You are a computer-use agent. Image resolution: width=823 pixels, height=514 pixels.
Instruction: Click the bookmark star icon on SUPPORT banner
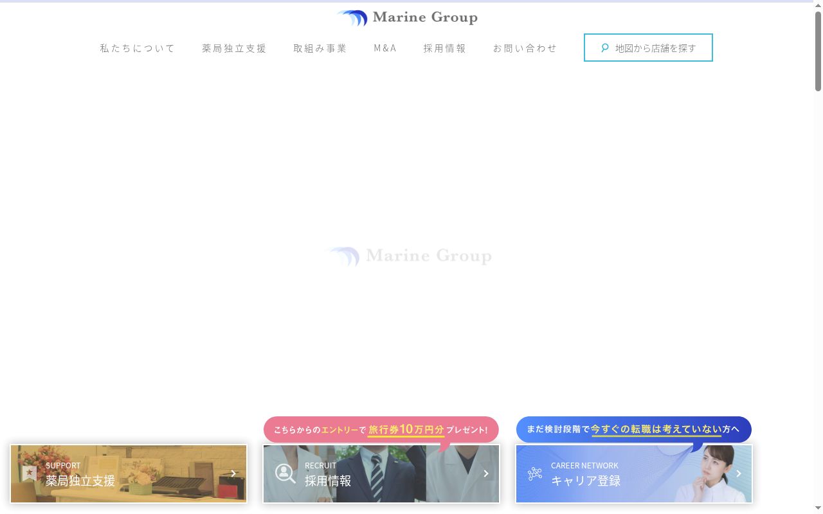coord(30,474)
